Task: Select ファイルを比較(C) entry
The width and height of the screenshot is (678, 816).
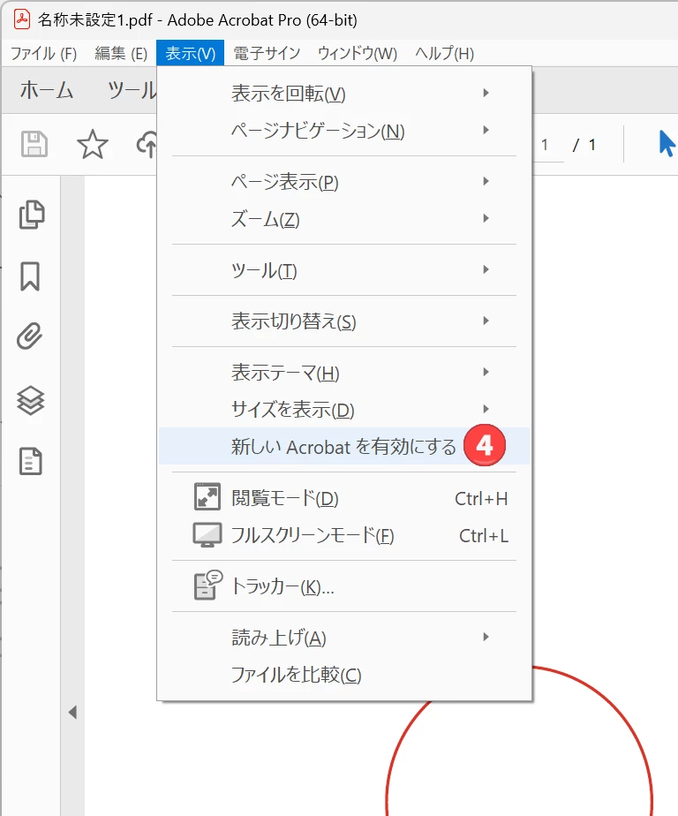Action: tap(344, 675)
